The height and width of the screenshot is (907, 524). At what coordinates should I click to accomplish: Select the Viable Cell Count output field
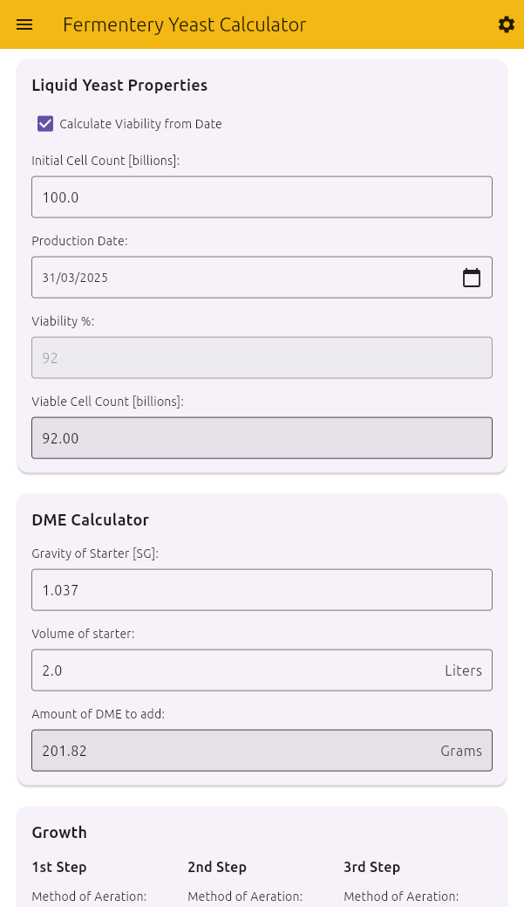pos(262,438)
